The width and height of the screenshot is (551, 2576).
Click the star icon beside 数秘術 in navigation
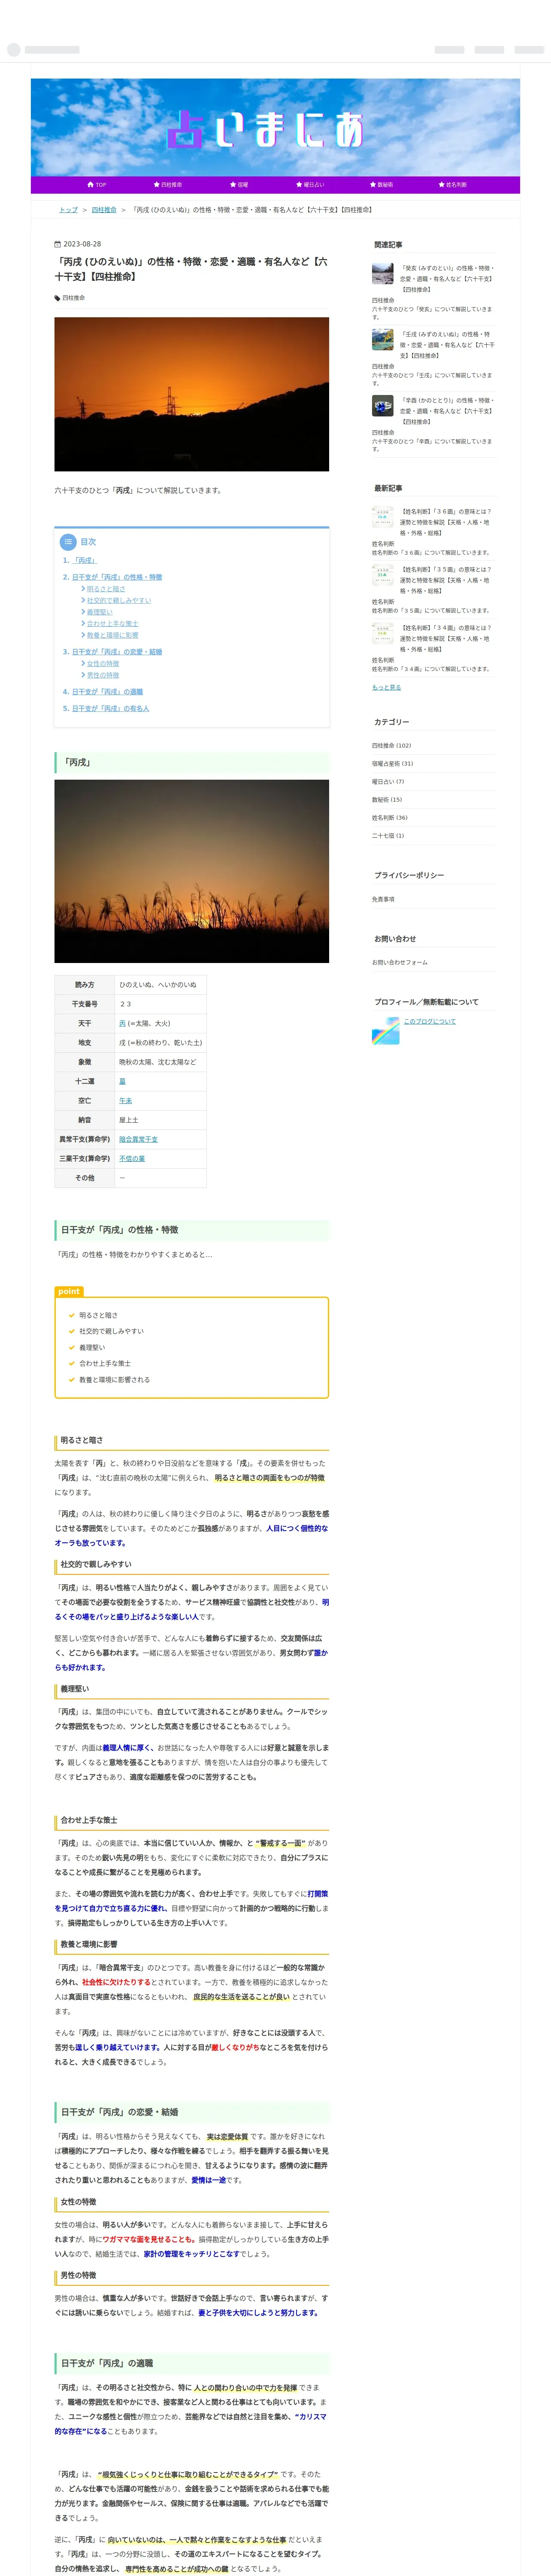pos(372,185)
